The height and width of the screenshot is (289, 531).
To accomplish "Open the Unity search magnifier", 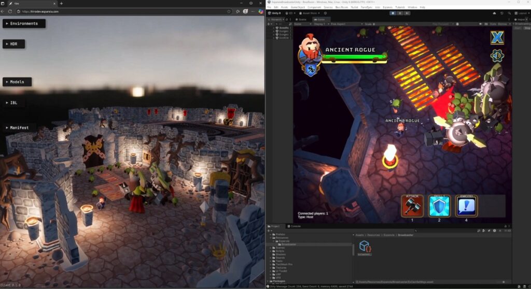I will 509,13.
